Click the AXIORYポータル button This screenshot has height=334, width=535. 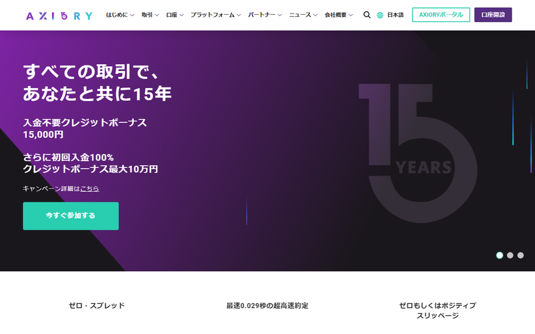point(441,15)
